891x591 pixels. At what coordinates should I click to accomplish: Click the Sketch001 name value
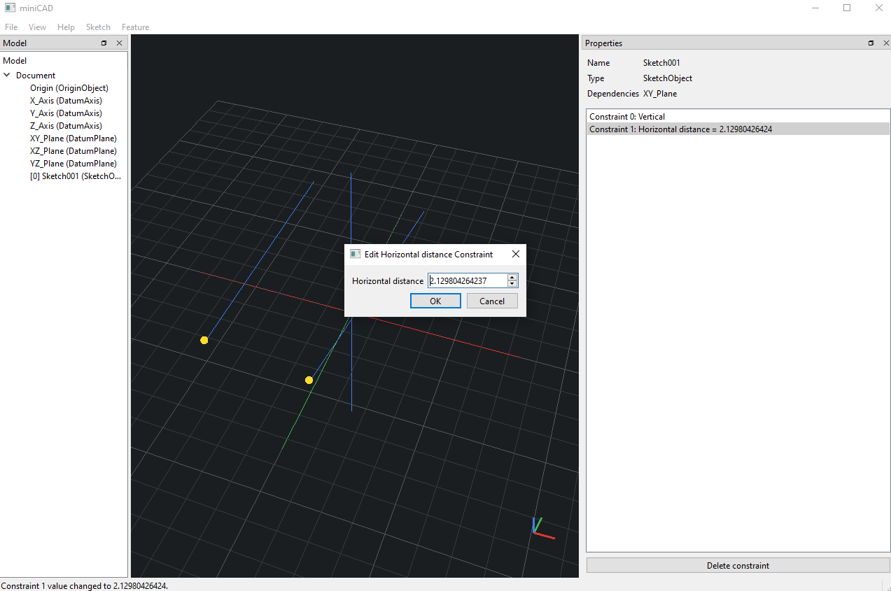[661, 63]
